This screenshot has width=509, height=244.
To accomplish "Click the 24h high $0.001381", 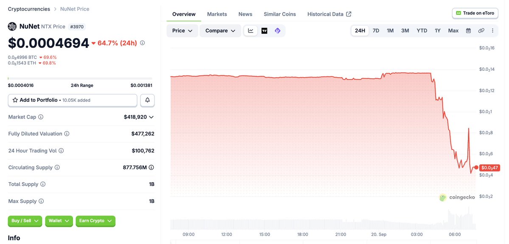I will point(141,86).
